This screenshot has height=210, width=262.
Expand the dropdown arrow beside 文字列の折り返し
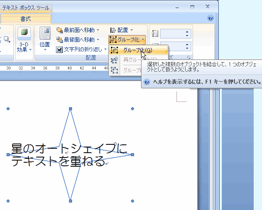click(105, 49)
